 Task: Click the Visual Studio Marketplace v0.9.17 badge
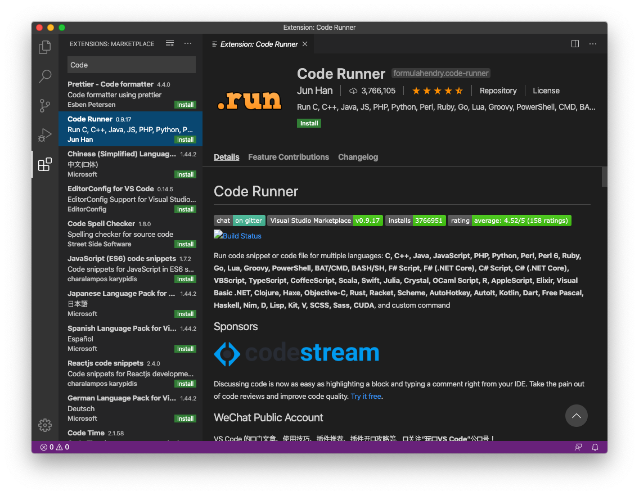coord(325,220)
